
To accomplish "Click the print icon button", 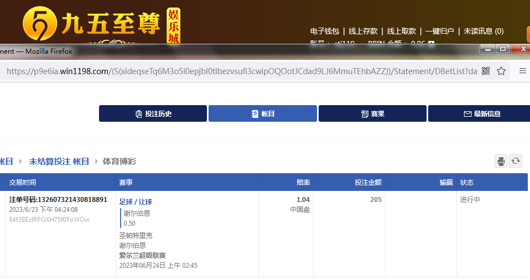I will point(501,162).
